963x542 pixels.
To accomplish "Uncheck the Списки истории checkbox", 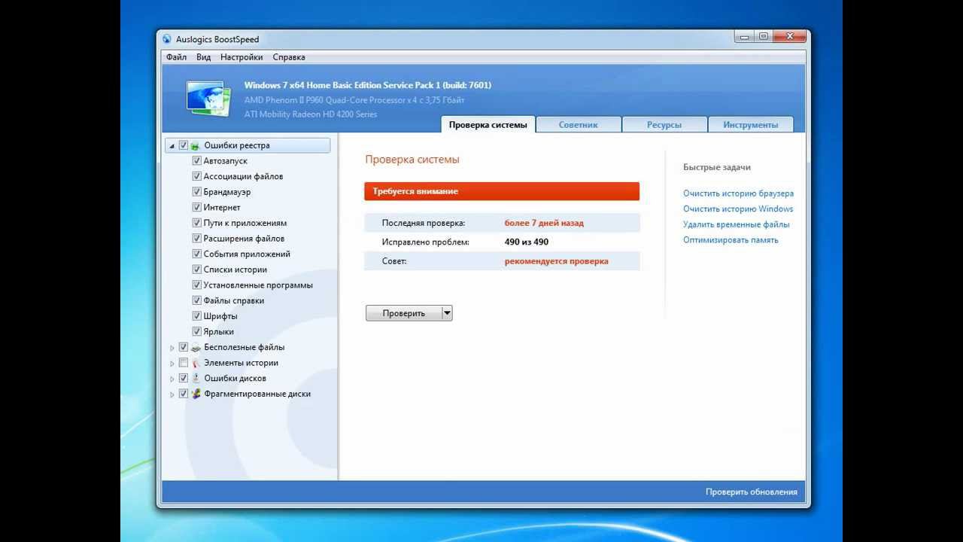I will [197, 269].
